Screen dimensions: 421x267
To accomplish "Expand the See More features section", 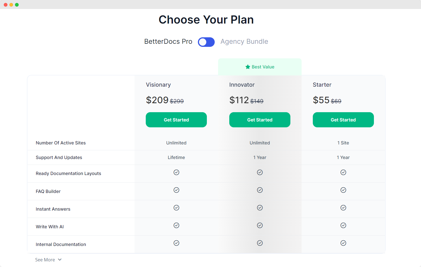I will (48, 259).
